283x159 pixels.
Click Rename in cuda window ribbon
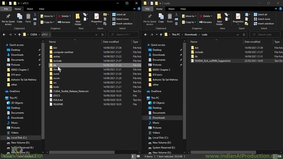click(x=206, y=22)
